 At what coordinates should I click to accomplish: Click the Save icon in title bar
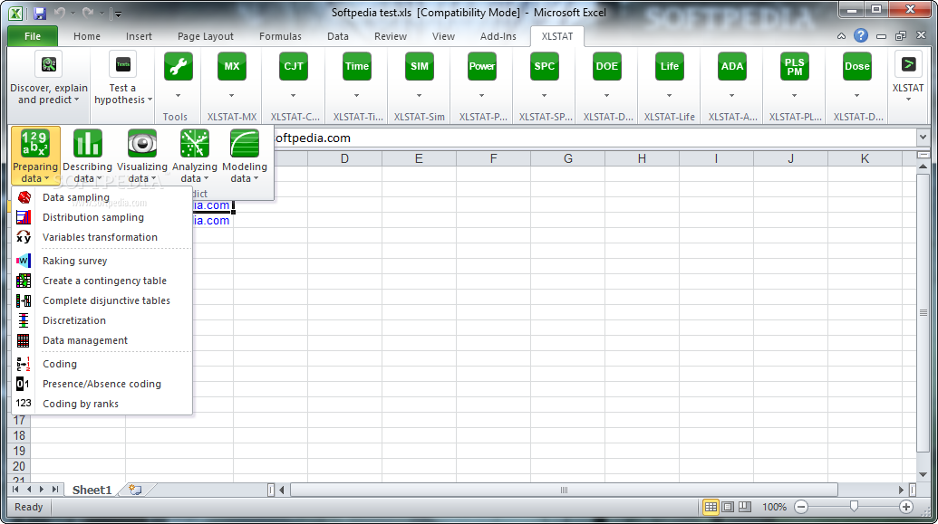40,14
